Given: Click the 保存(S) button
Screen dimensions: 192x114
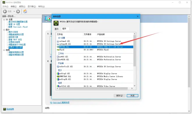Looking at the screenshot, I should [120, 95].
